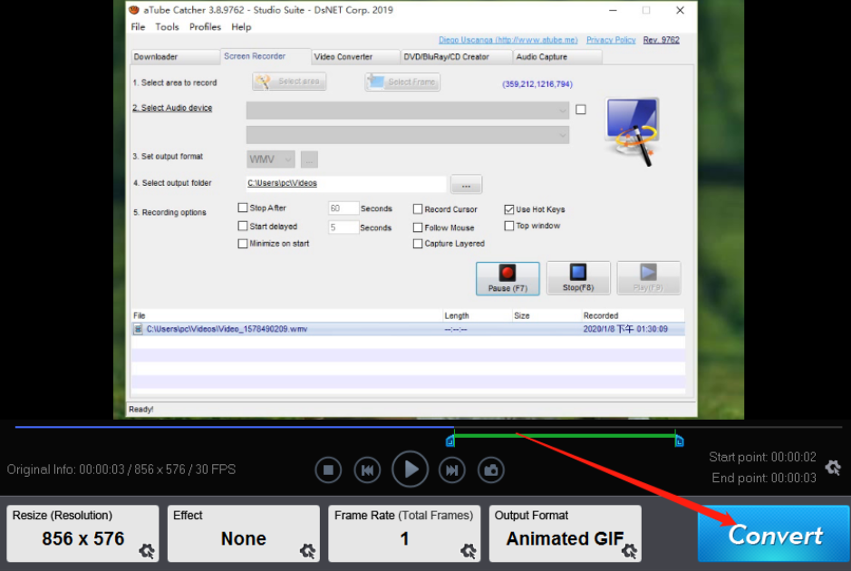The height and width of the screenshot is (571, 851).
Task: Click the green trimmed segment bar
Action: click(565, 435)
